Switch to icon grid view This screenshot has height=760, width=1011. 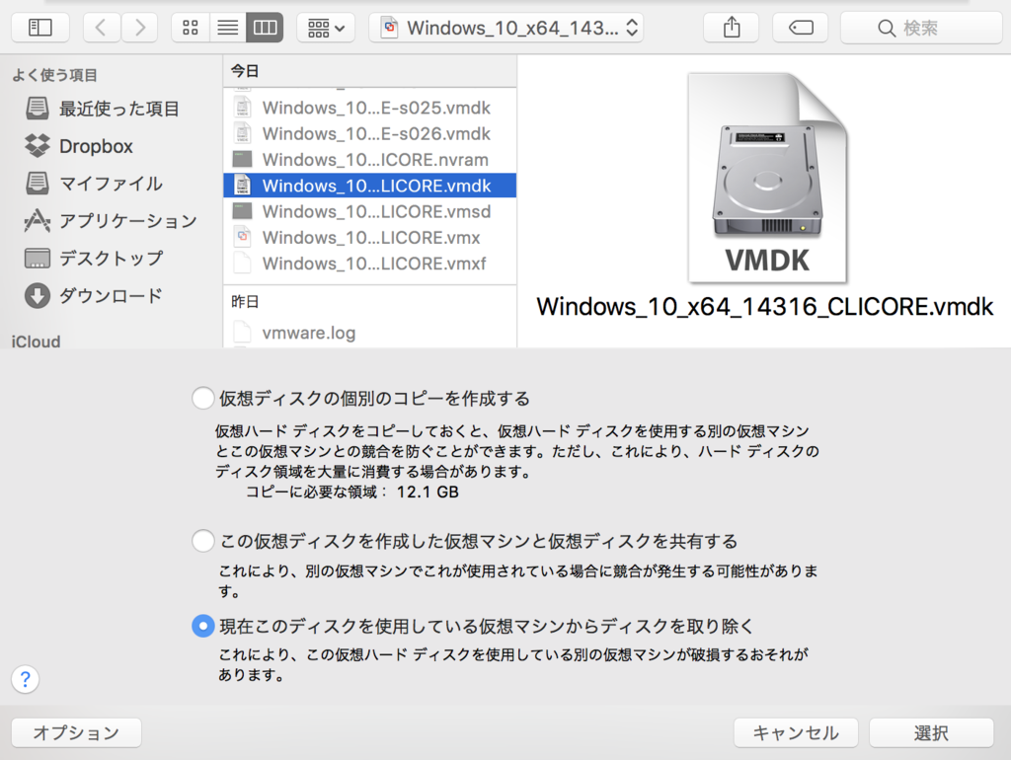coord(191,28)
